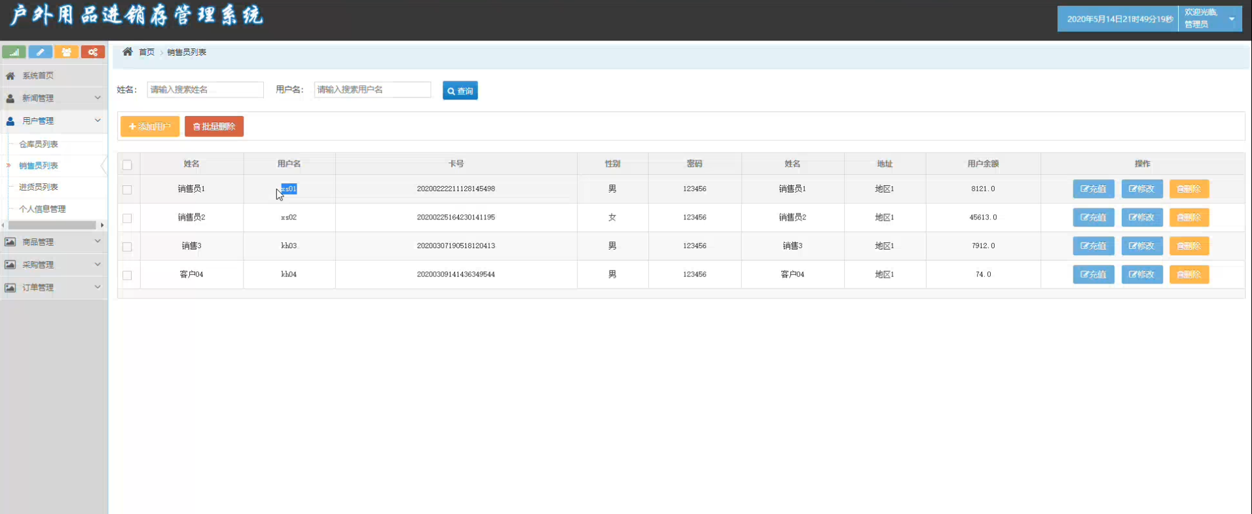Viewport: 1252px width, 514px height.
Task: Click the sidebar horizontal scrollbar thumb
Action: click(52, 225)
